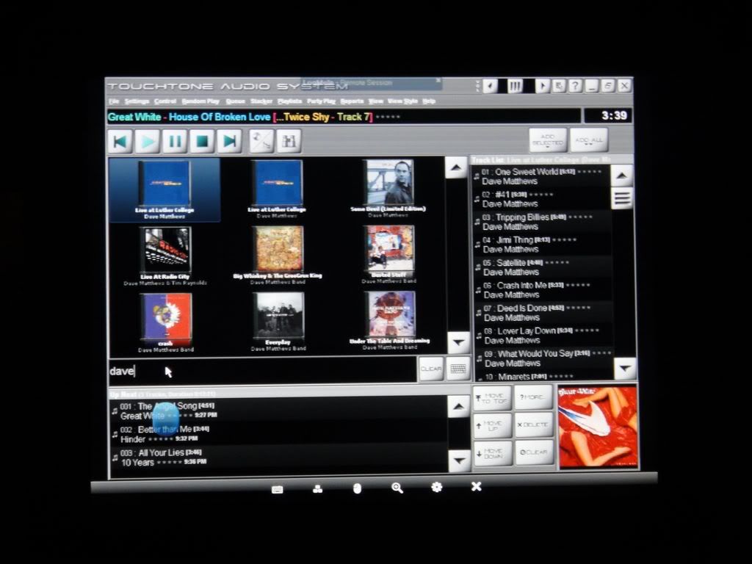Open the Playlists menu
752x564 pixels.
coord(289,101)
